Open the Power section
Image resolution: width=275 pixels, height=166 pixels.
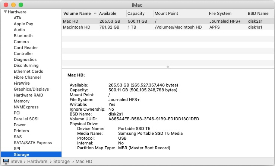pos(20,125)
